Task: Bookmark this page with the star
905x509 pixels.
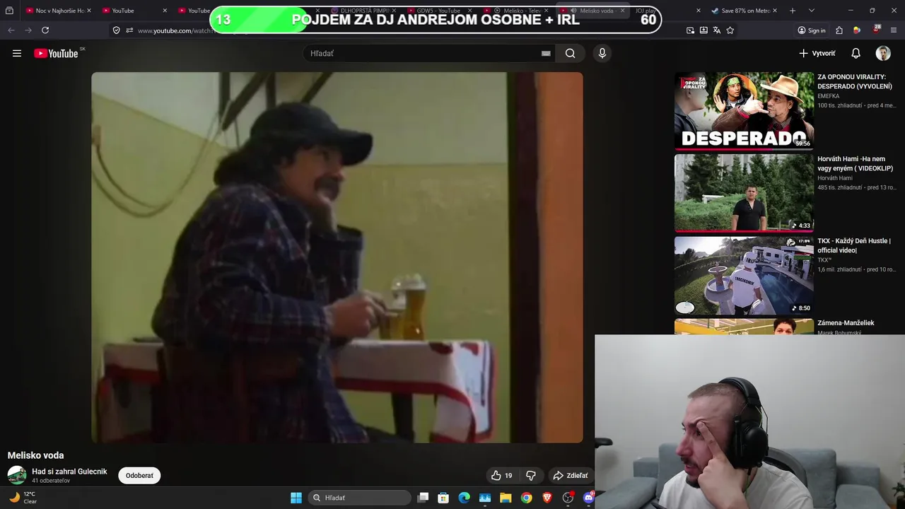Action: [730, 30]
